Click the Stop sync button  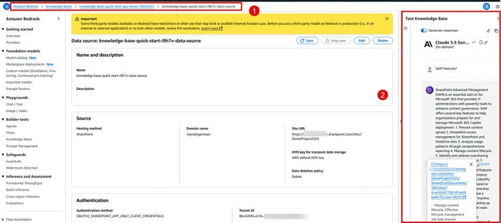point(336,41)
